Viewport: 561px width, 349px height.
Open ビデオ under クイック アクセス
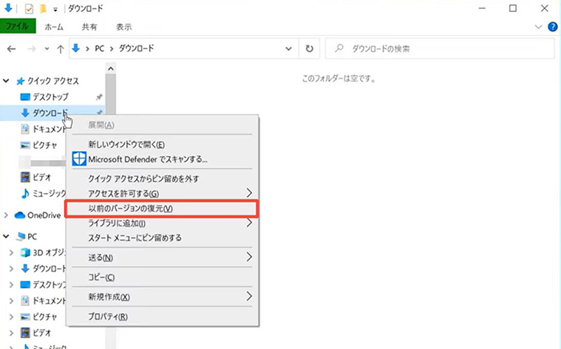pyautogui.click(x=42, y=177)
